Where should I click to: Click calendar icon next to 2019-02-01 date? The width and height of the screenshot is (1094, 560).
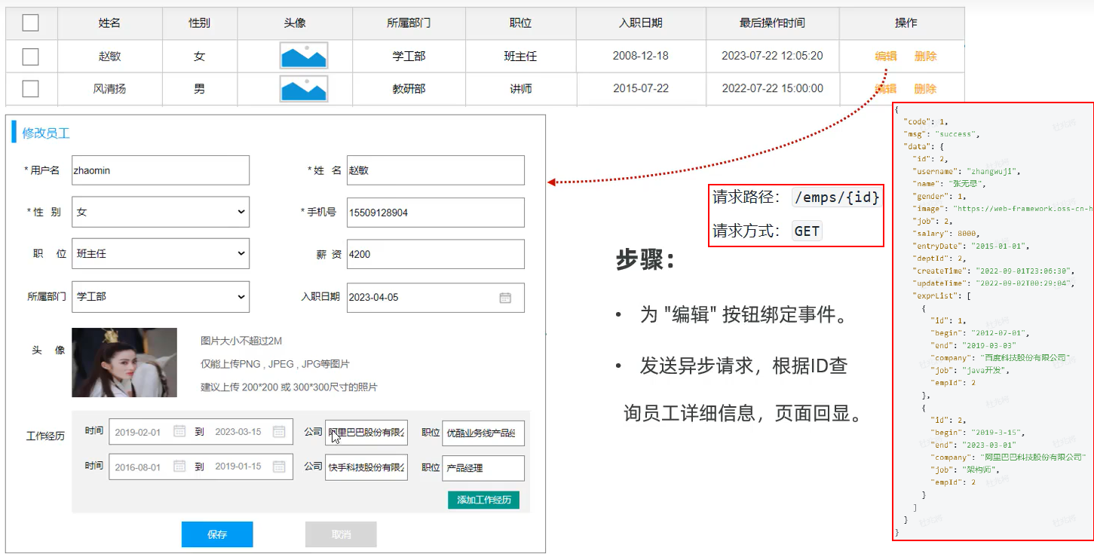(x=179, y=432)
